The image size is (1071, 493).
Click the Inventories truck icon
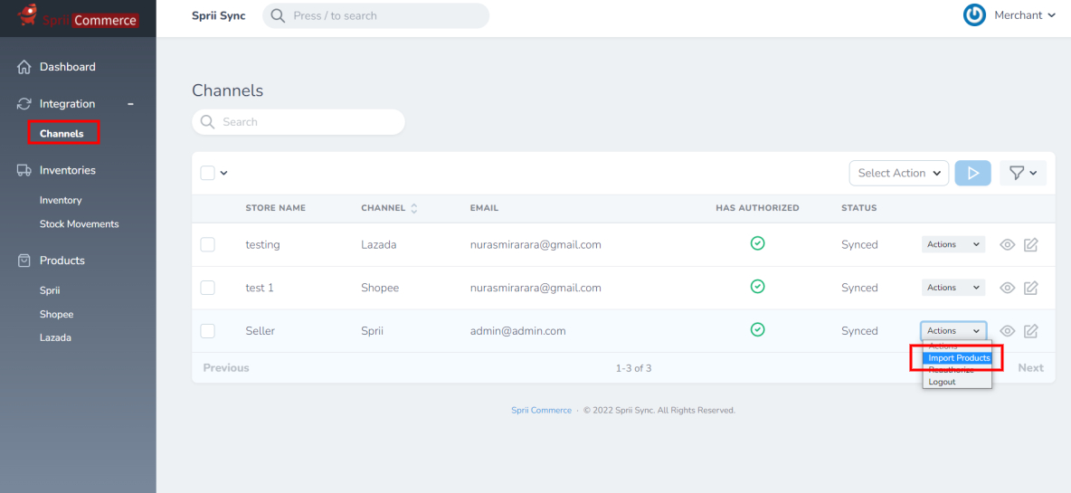[24, 170]
